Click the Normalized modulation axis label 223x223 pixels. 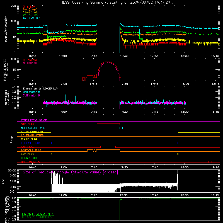click(x=7, y=97)
